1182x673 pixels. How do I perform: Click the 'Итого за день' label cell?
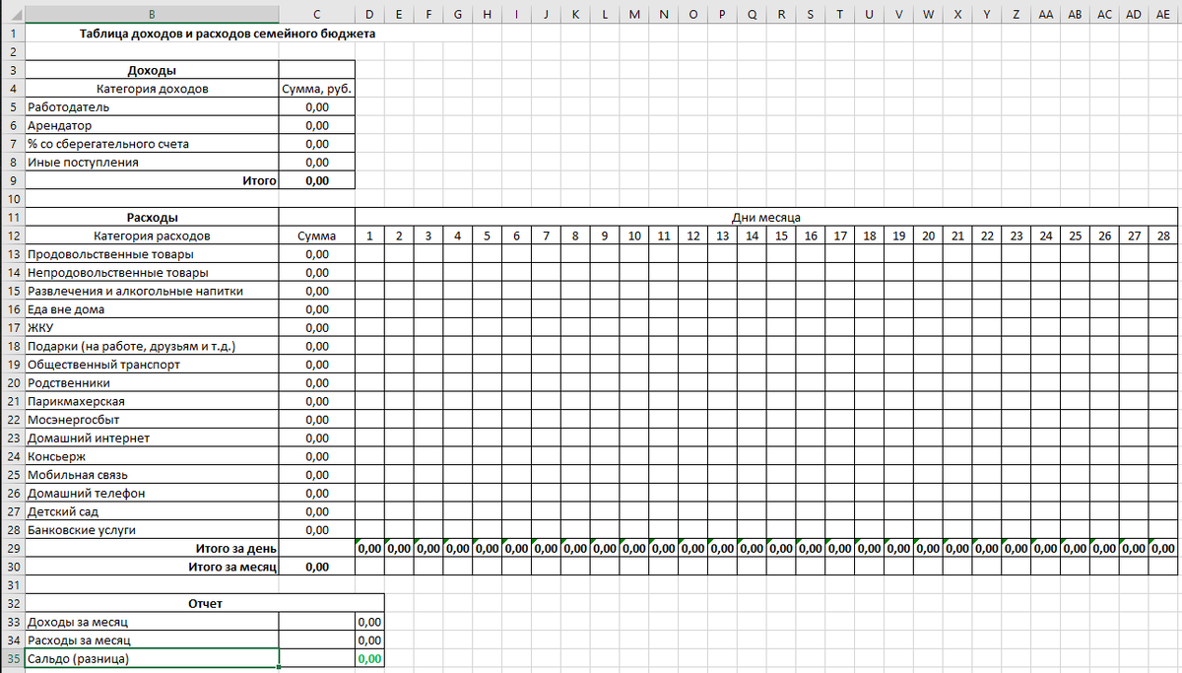coord(152,549)
